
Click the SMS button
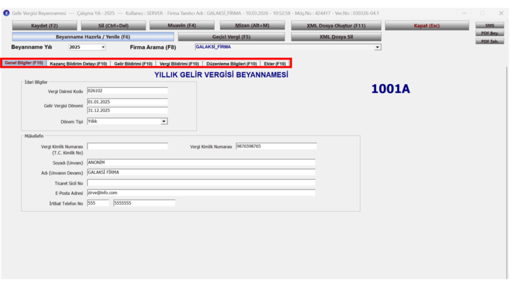click(x=490, y=25)
